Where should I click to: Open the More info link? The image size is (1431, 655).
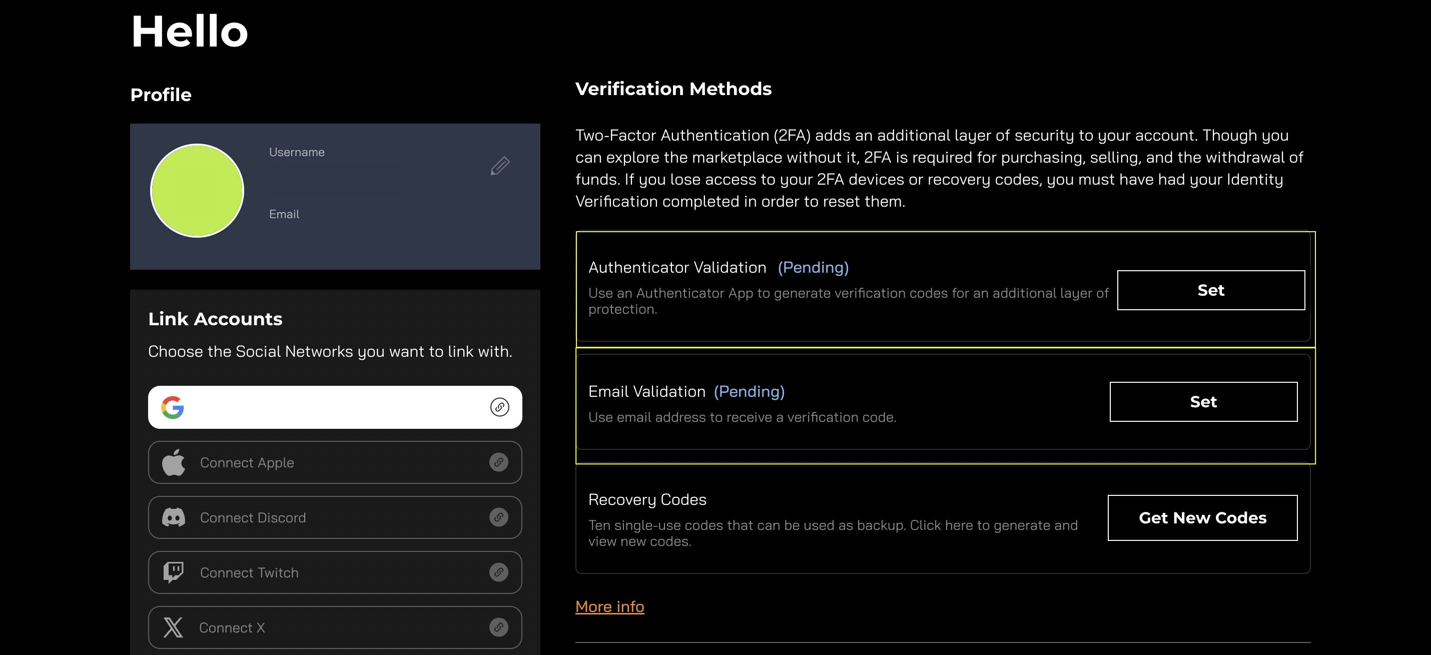[x=609, y=606]
